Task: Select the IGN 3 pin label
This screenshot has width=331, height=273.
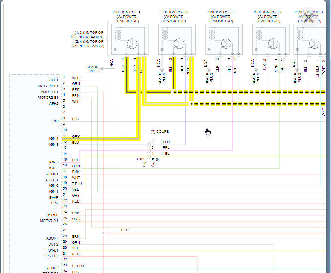Action: pyautogui.click(x=54, y=144)
